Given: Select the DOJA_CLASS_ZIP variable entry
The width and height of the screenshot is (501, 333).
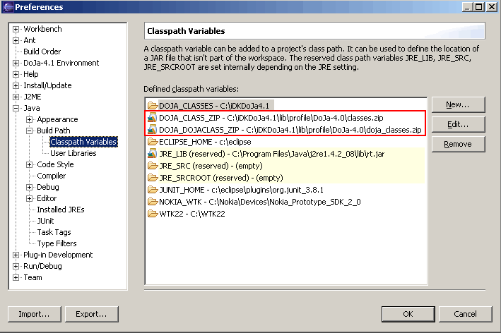Looking at the screenshot, I should (x=271, y=118).
